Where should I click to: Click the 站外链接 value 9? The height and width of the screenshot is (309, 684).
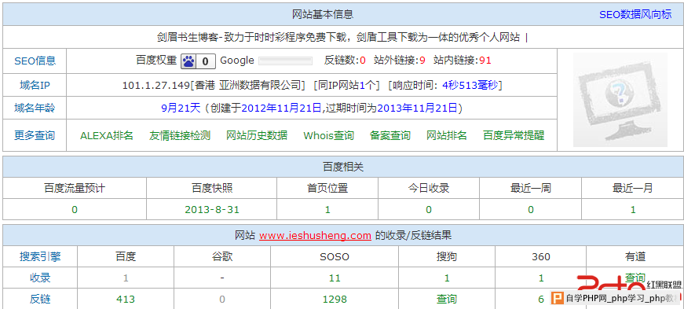(x=422, y=61)
